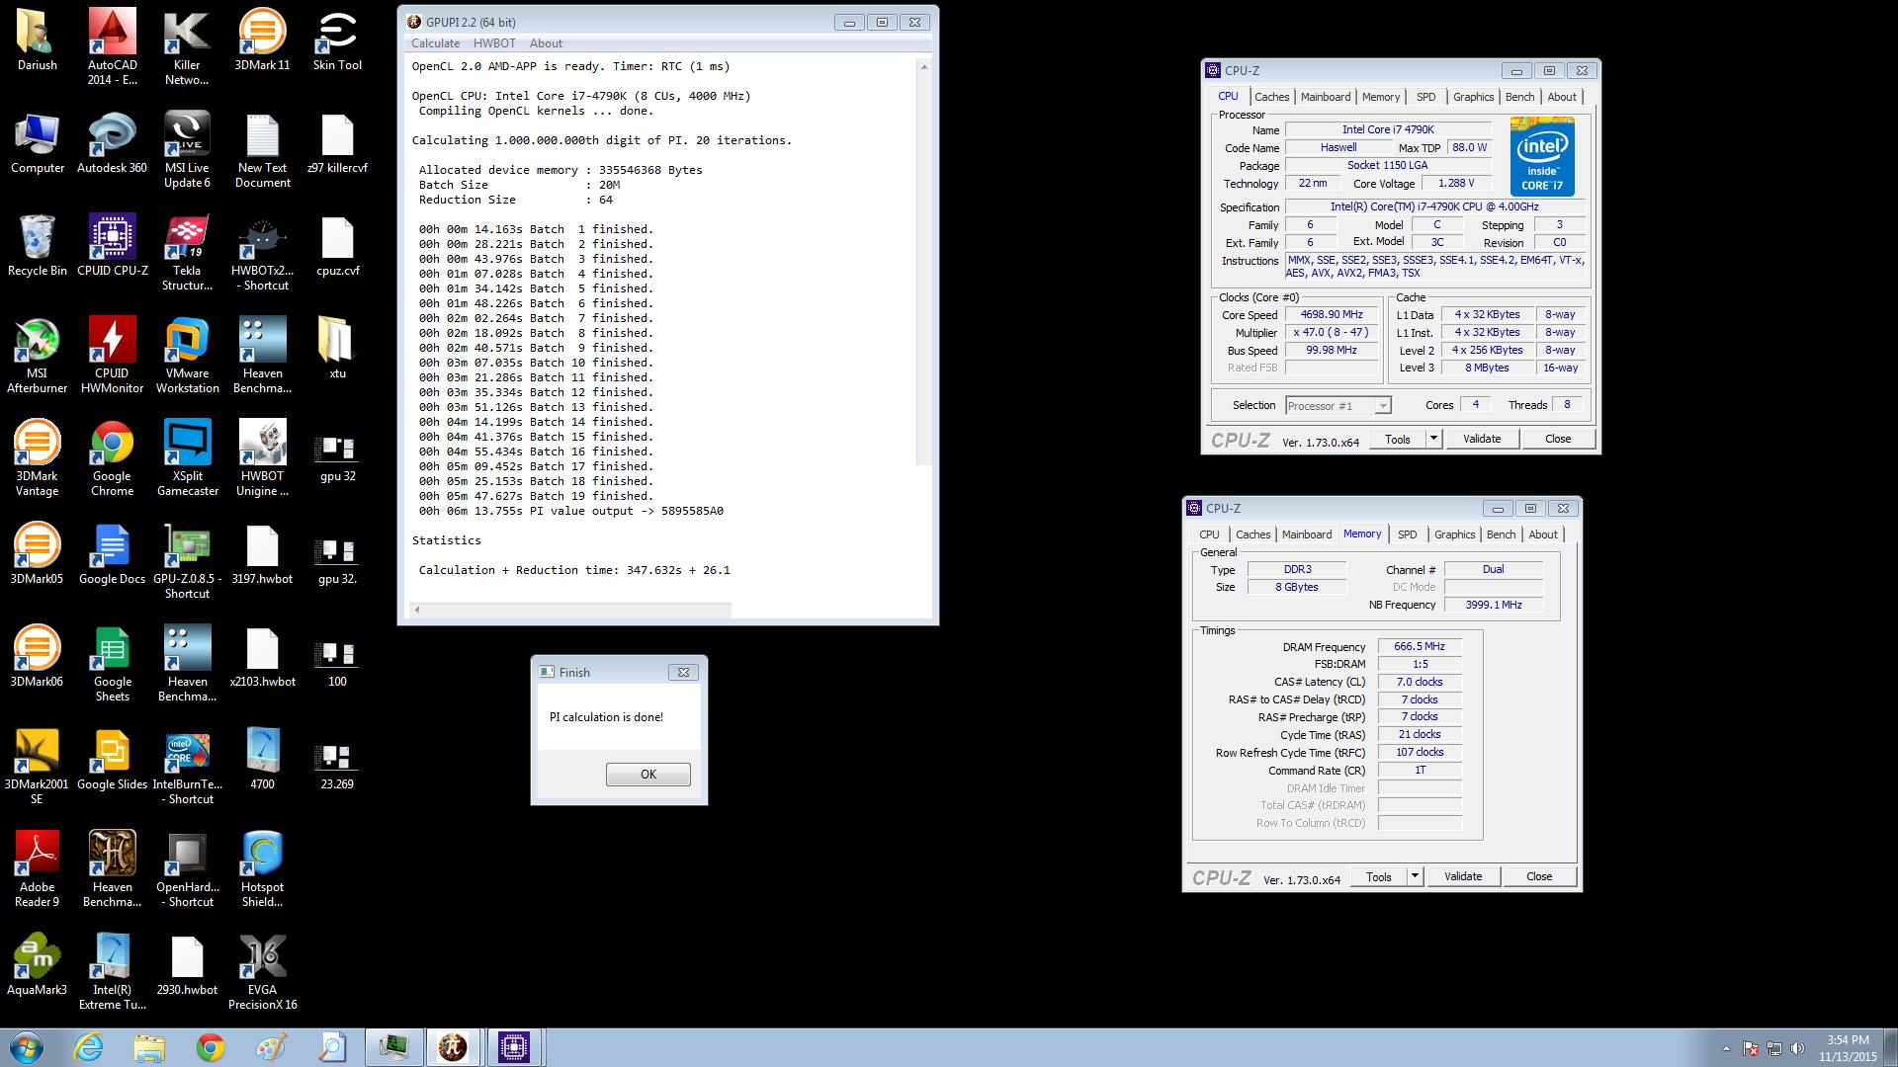Switch to the CPU-Z taskbar button
The image size is (1898, 1067).
pyautogui.click(x=513, y=1047)
